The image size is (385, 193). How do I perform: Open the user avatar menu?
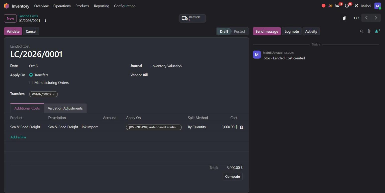pos(377,6)
